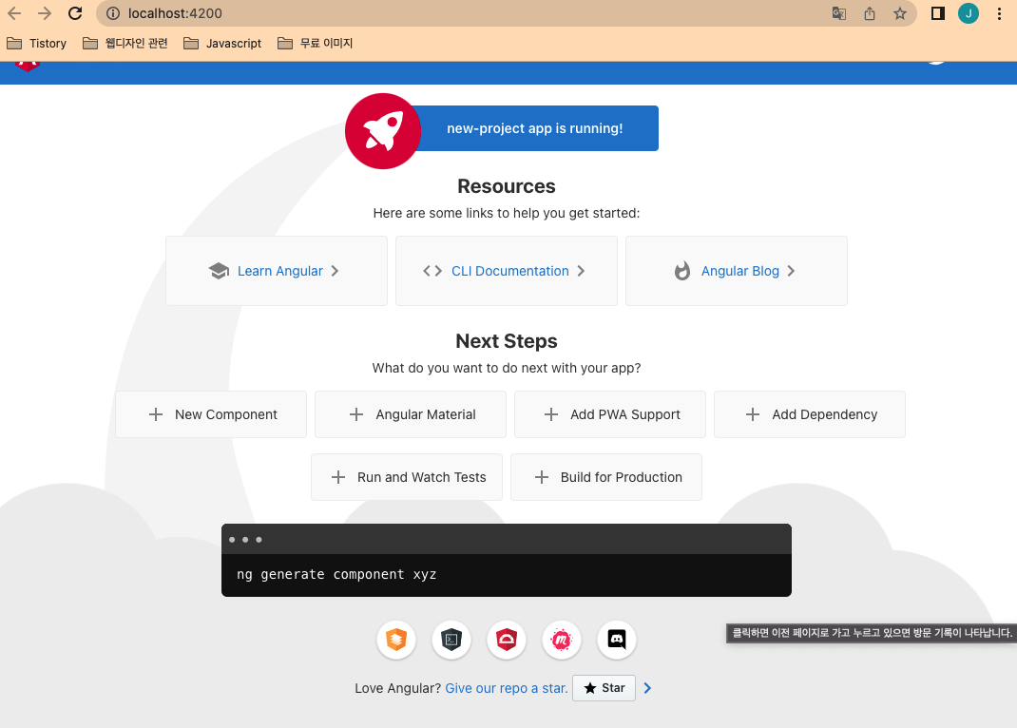This screenshot has width=1017, height=728.
Task: Click the chevron next to Angular Blog
Action: (791, 271)
